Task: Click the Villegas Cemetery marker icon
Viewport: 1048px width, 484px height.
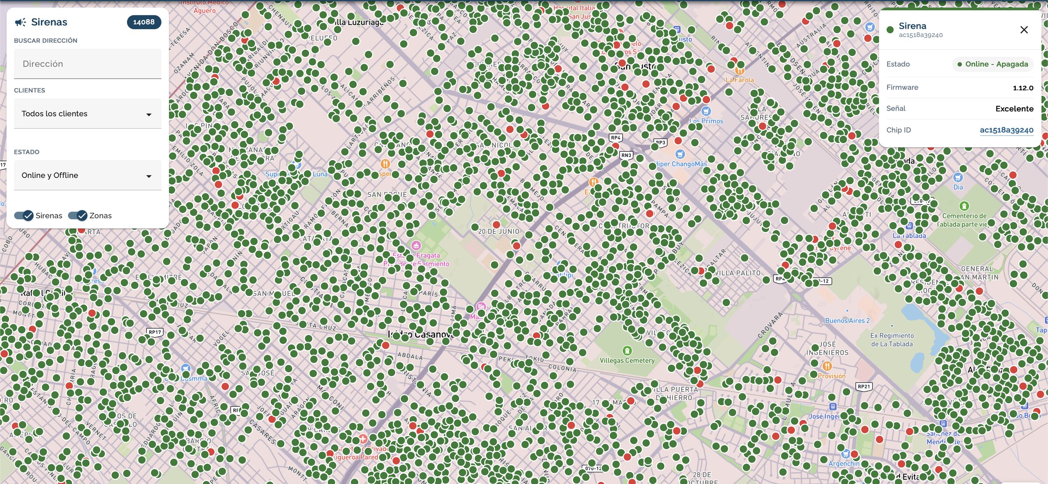Action: click(627, 351)
